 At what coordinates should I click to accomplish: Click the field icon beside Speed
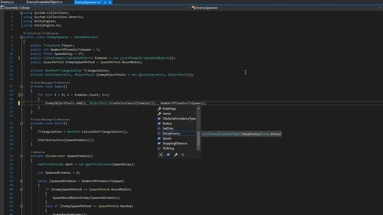(159, 139)
